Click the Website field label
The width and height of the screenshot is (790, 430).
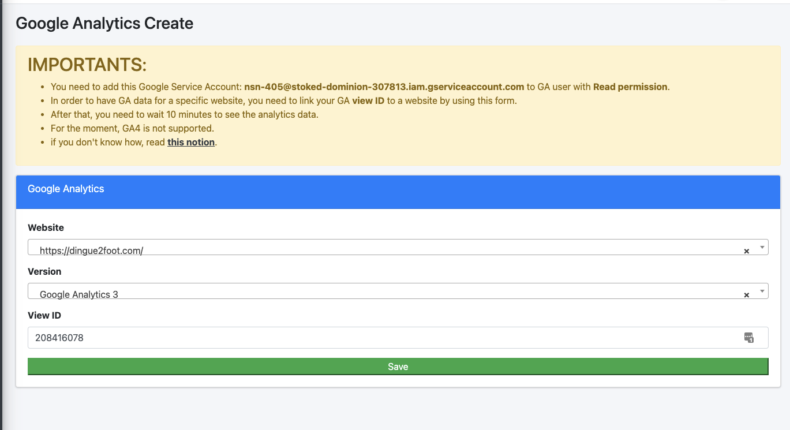pyautogui.click(x=46, y=227)
